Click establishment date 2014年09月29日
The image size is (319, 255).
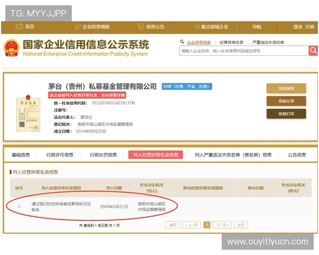pos(91,131)
